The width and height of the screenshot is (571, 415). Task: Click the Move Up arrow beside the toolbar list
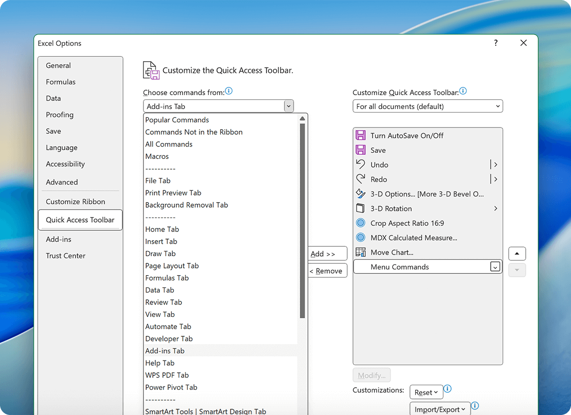tap(516, 253)
